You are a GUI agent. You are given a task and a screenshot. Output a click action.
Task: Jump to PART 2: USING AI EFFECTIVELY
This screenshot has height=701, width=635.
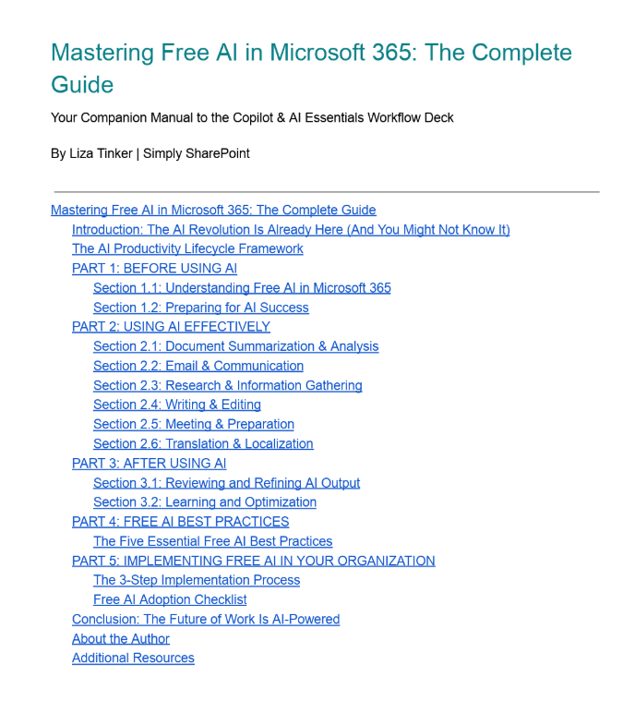coord(171,327)
